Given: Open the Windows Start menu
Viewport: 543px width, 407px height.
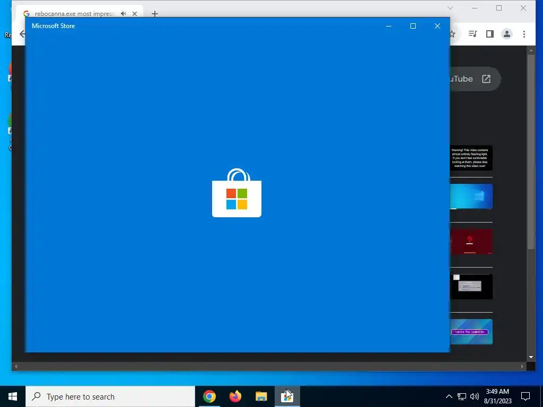Looking at the screenshot, I should [x=13, y=396].
